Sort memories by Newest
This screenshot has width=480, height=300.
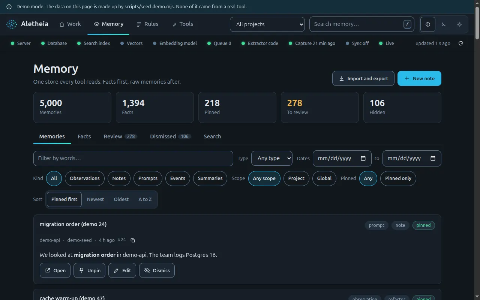(x=95, y=199)
